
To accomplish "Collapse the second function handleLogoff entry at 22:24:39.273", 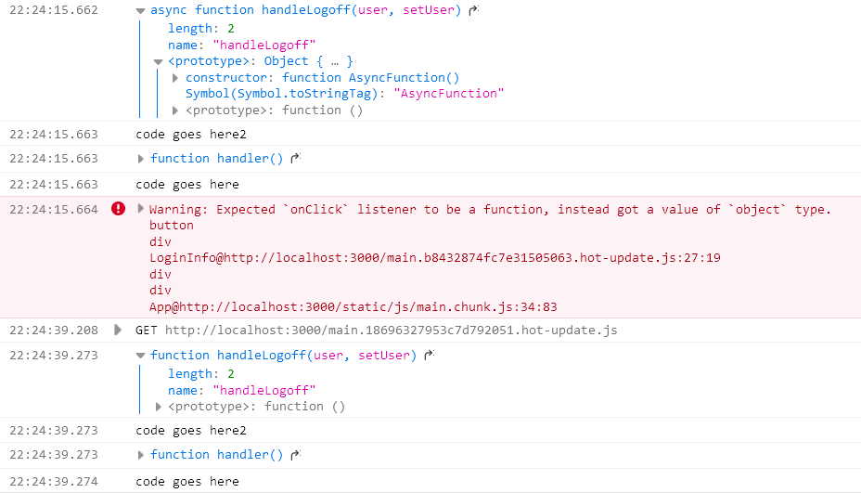I will coord(141,356).
